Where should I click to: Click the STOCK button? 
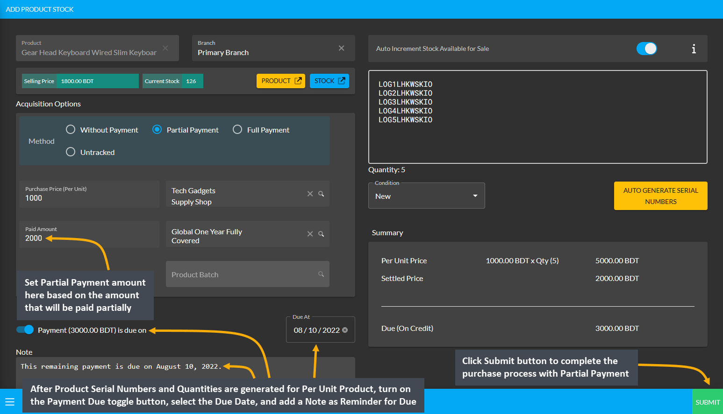[x=329, y=81]
